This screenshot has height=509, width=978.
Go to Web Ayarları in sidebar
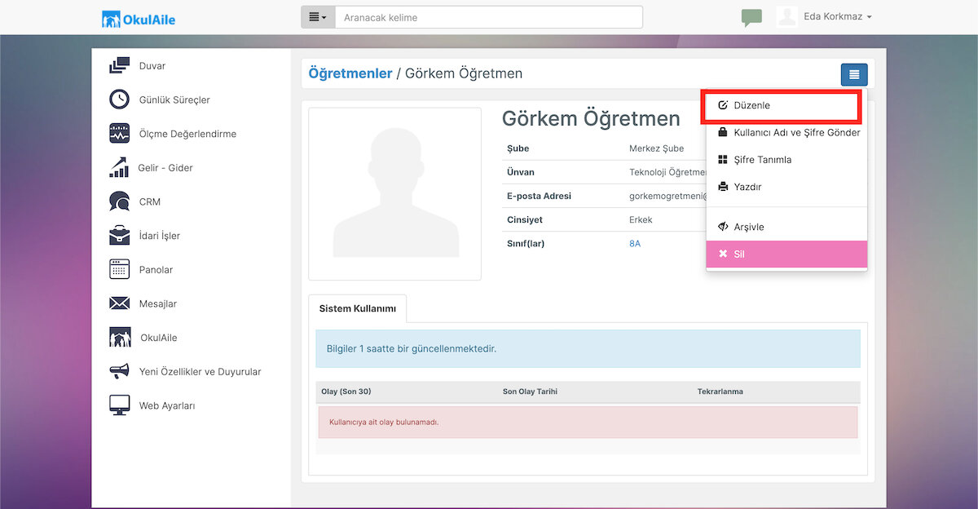click(x=167, y=405)
